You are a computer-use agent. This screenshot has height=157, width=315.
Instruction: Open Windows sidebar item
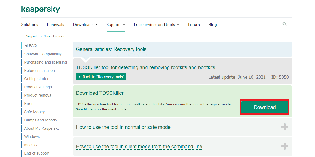(x=32, y=137)
